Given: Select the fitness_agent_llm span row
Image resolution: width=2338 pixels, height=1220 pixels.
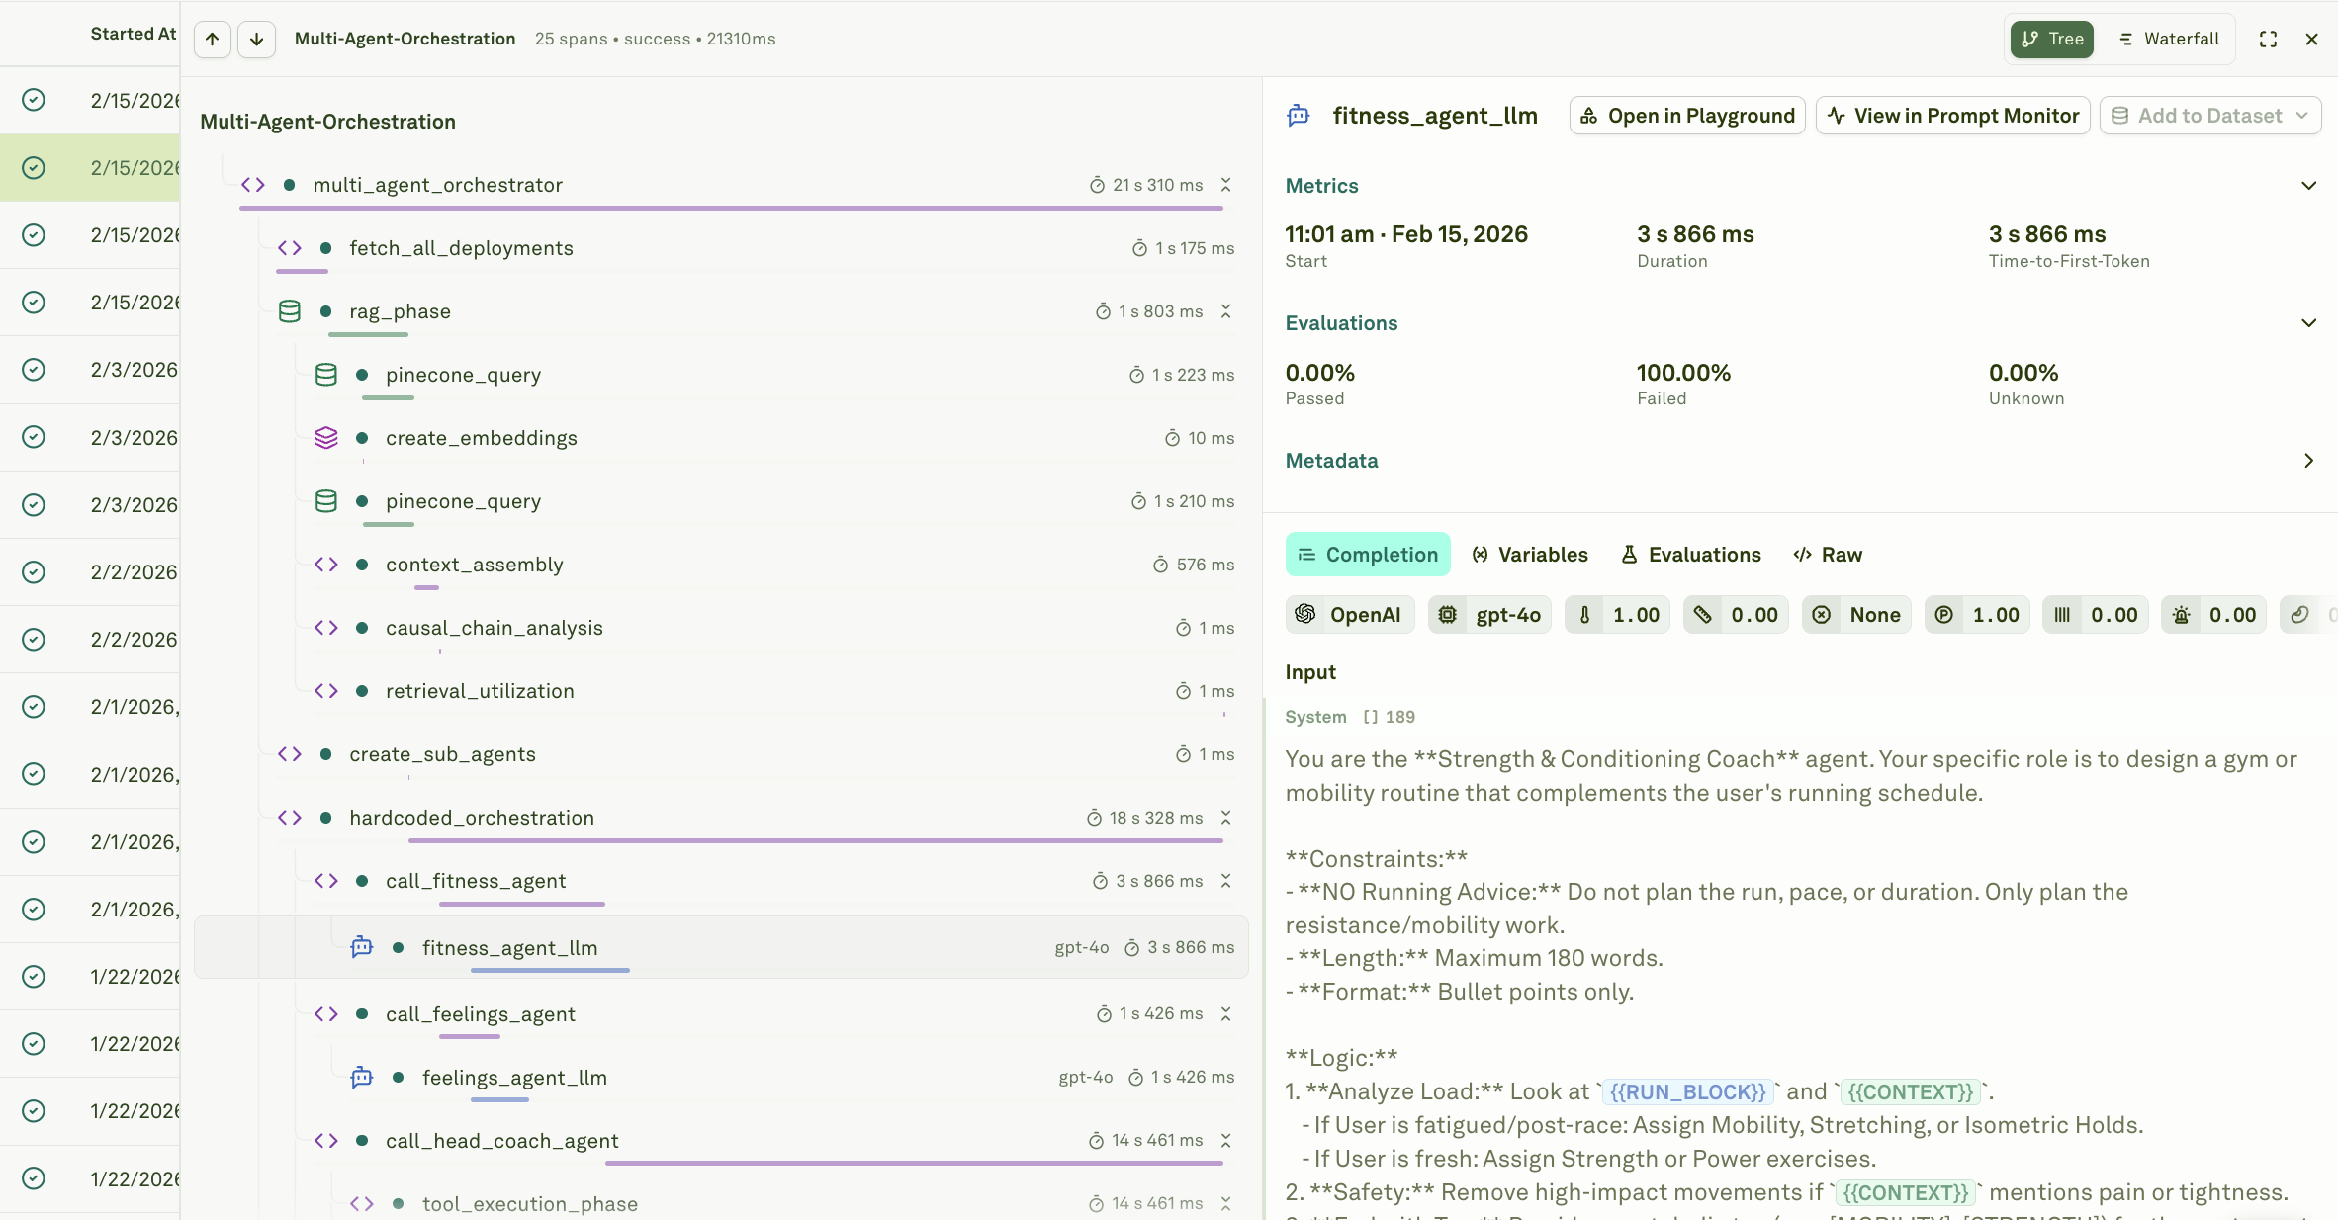Looking at the screenshot, I should click(721, 947).
